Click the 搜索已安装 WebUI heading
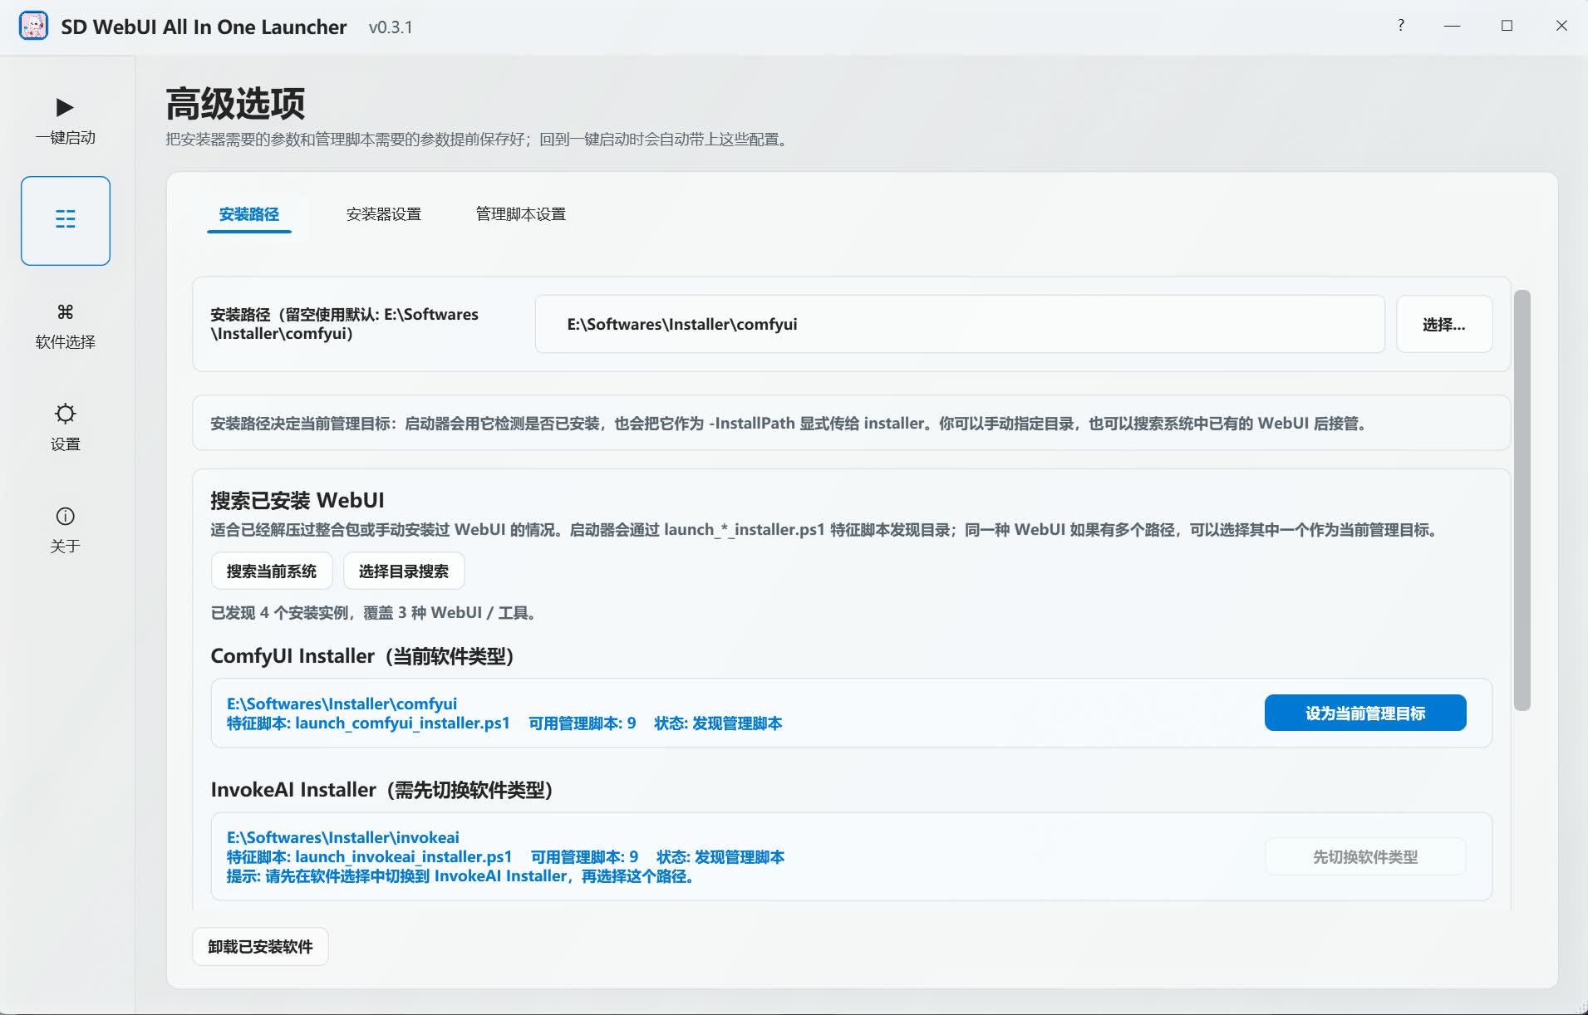Screen dimensions: 1588x1015 (x=297, y=500)
